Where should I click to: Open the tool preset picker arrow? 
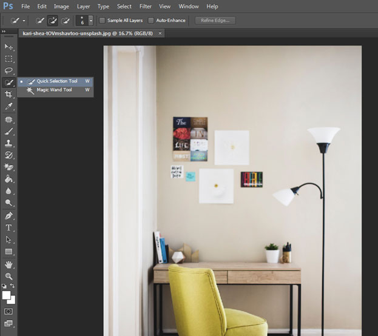24,21
